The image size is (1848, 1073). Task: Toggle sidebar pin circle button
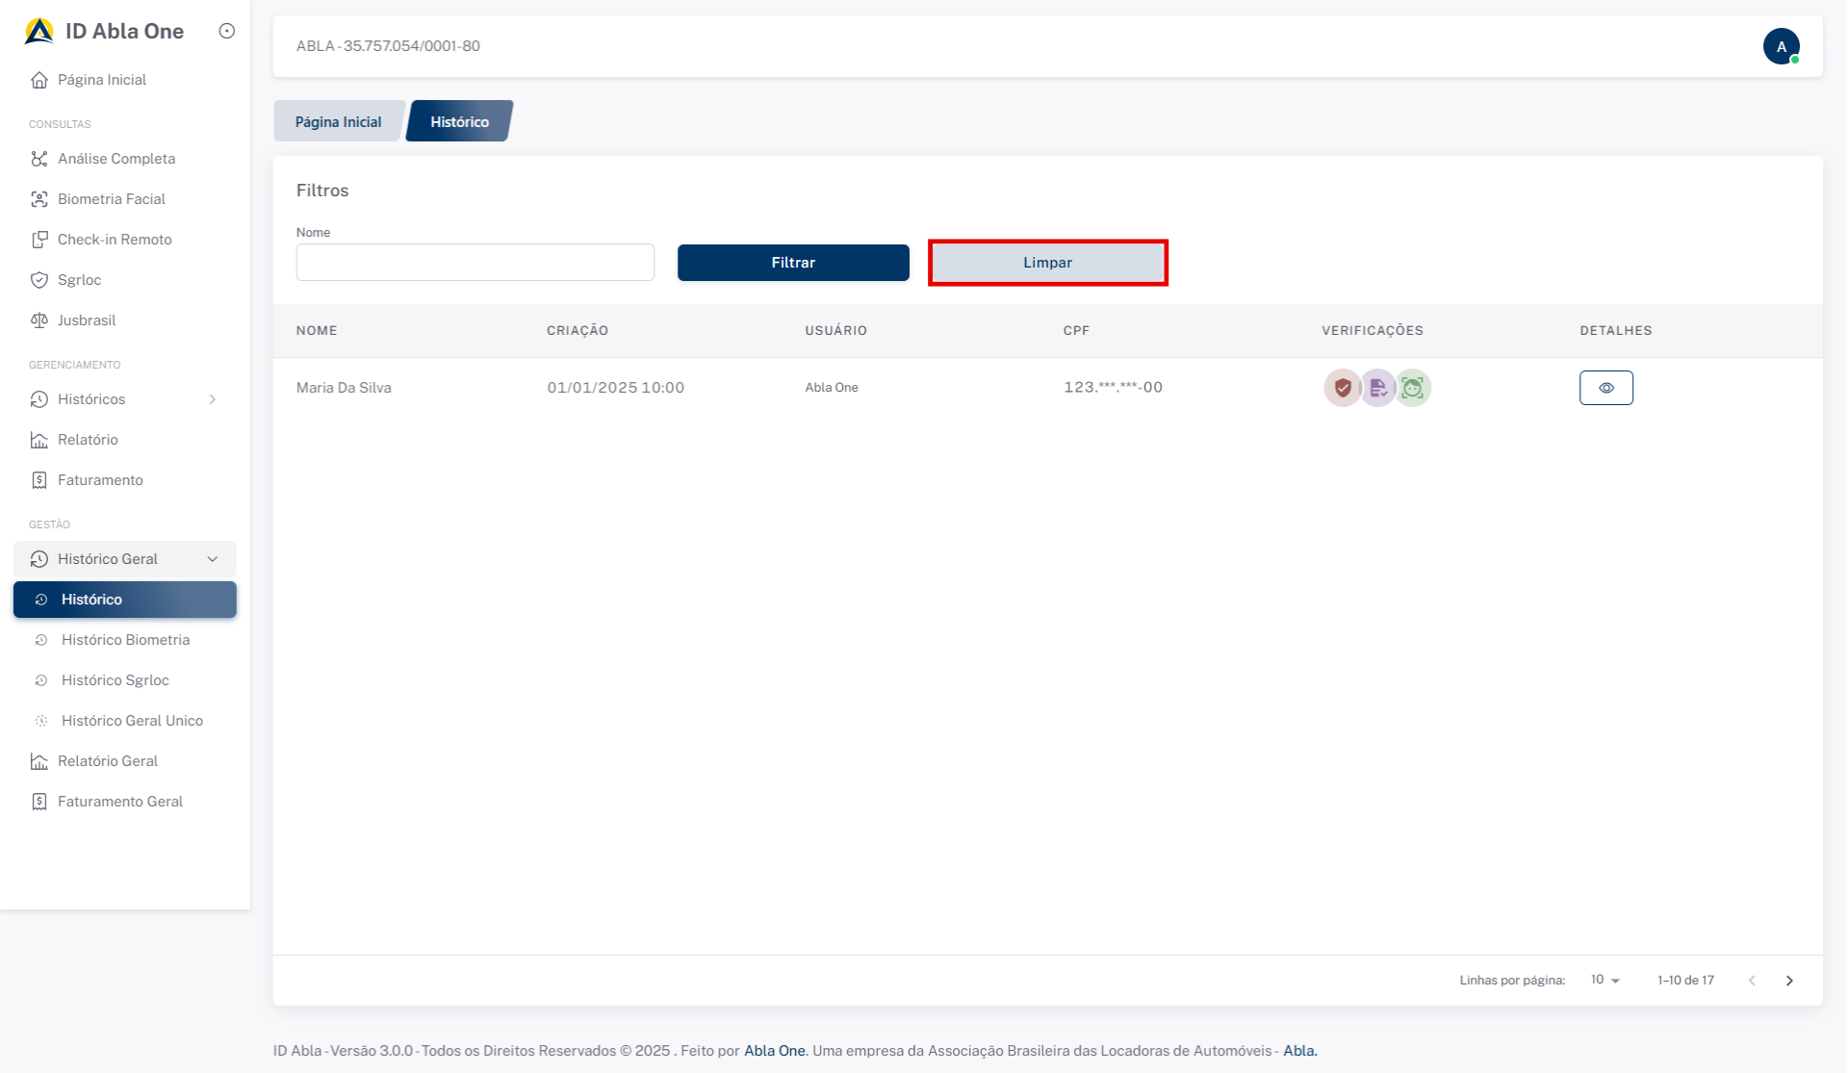coord(227,31)
